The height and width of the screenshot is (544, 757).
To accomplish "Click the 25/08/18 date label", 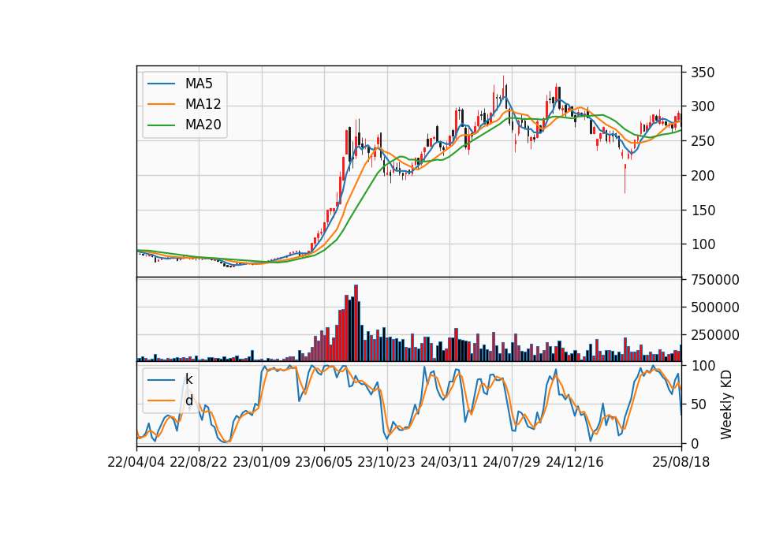I will (x=681, y=462).
